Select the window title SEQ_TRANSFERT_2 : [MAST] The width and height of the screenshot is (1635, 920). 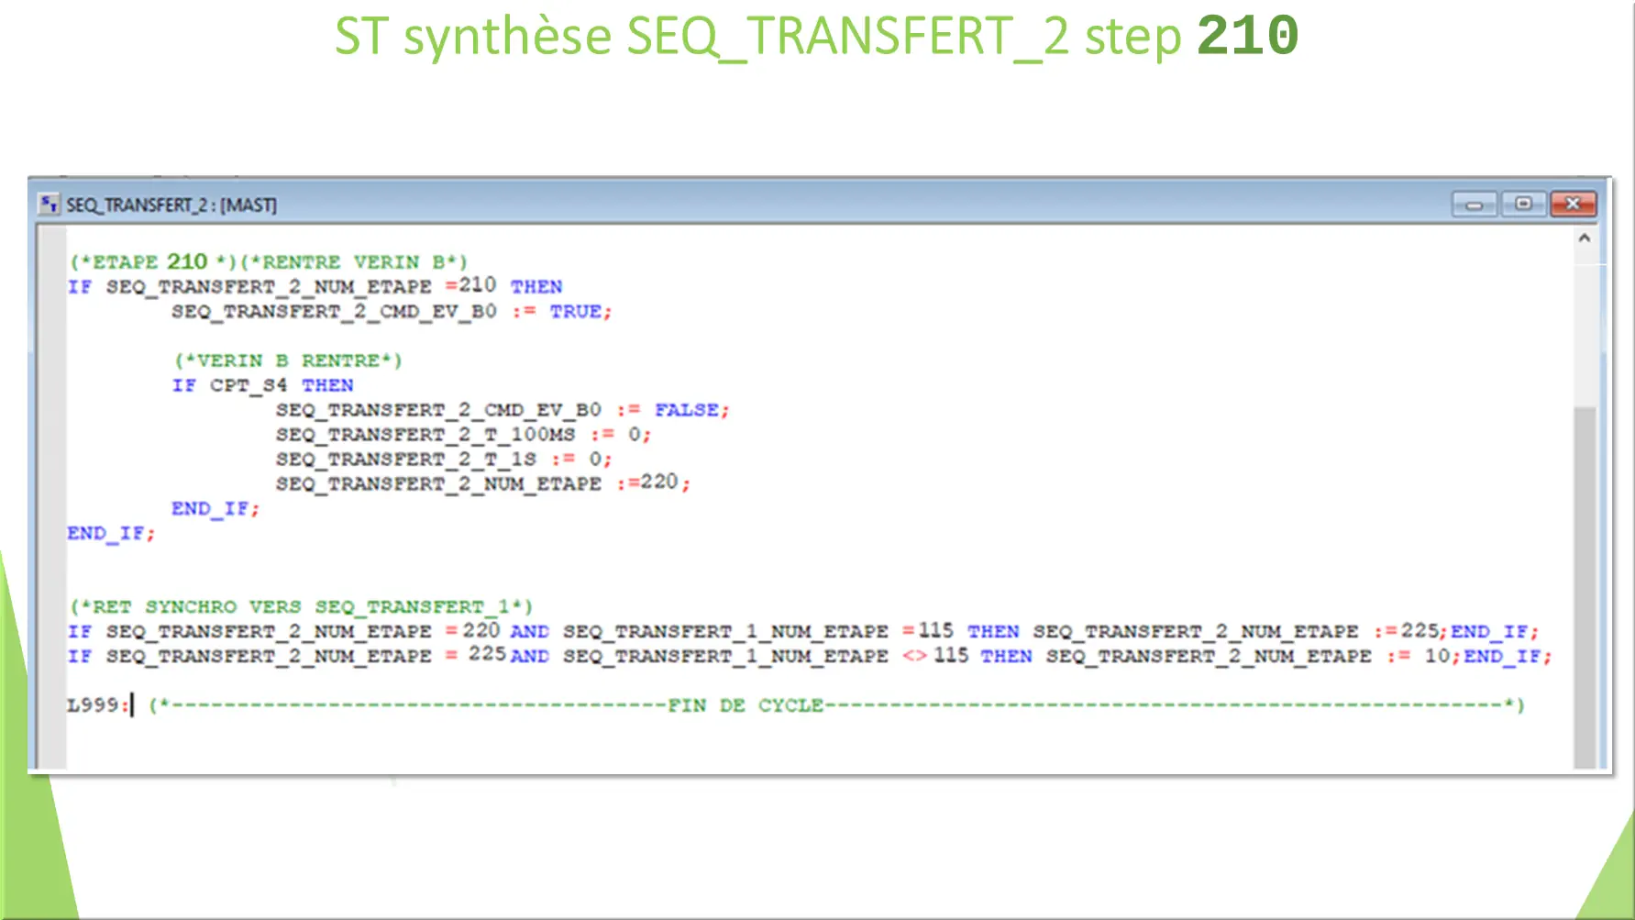click(x=171, y=205)
